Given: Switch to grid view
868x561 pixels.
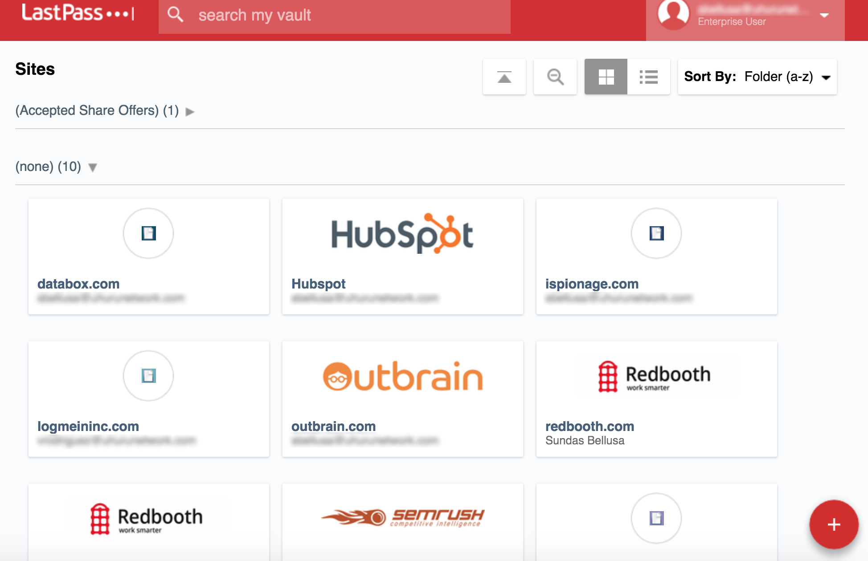Looking at the screenshot, I should tap(606, 77).
